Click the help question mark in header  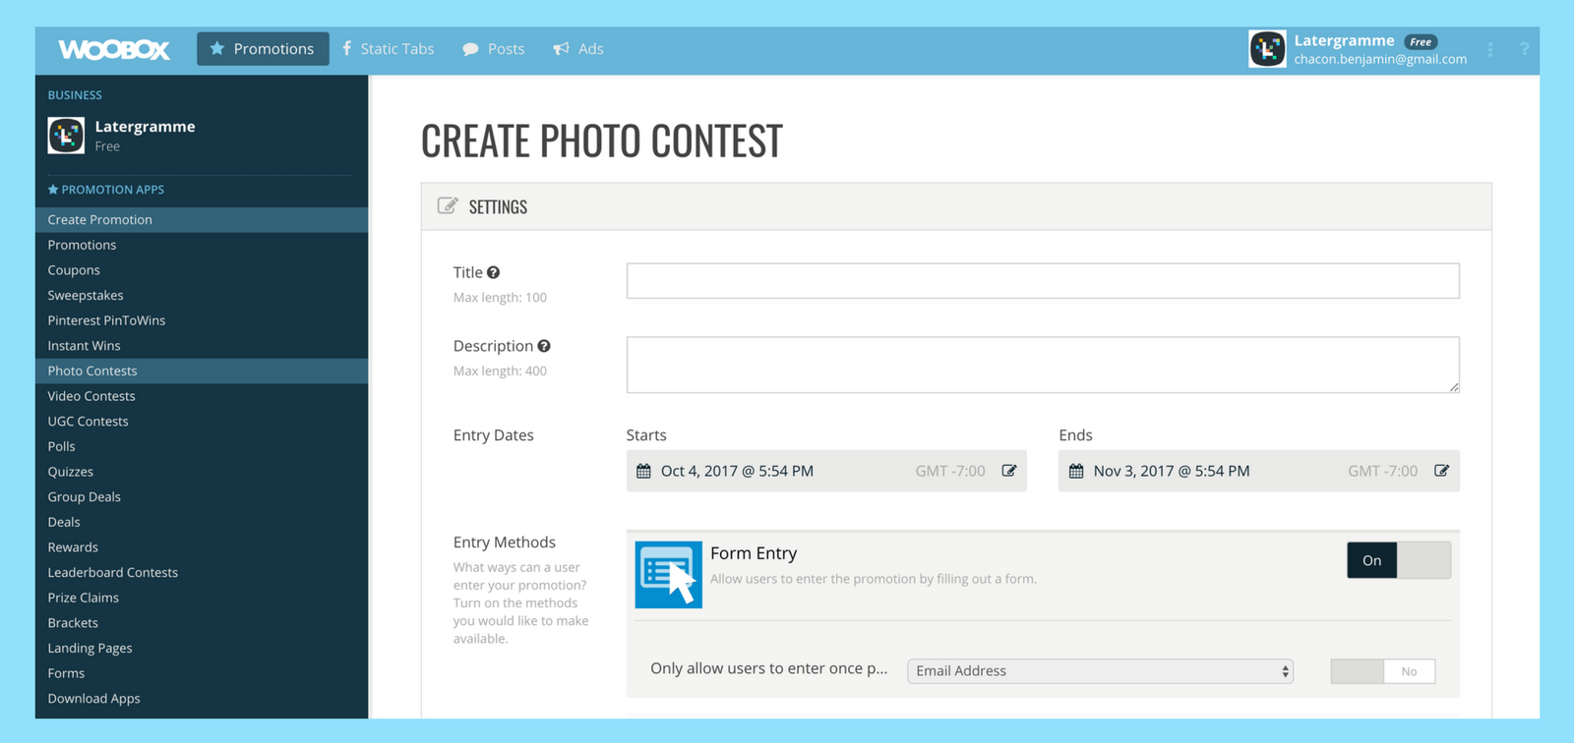coord(1524,49)
